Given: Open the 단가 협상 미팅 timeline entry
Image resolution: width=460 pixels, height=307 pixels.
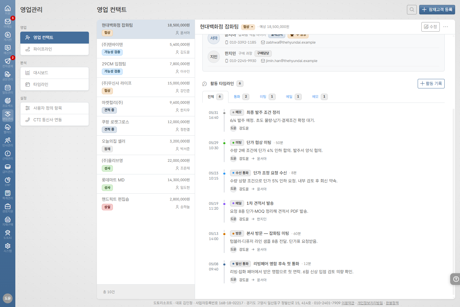Looking at the screenshot, I should [259, 143].
